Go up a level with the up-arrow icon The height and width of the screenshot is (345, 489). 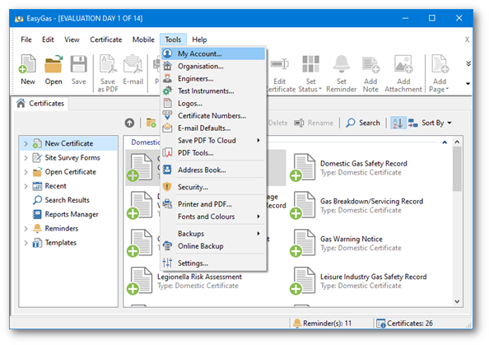(x=129, y=123)
